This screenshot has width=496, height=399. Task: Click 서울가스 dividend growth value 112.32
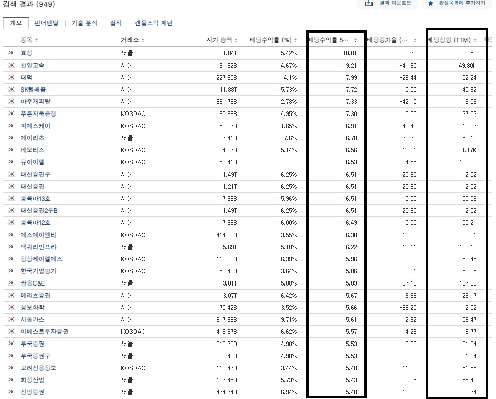pyautogui.click(x=408, y=319)
